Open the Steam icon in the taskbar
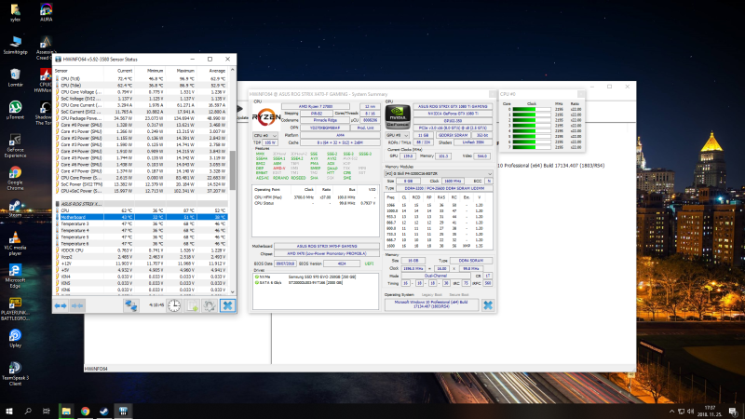745x419 pixels. 103,410
